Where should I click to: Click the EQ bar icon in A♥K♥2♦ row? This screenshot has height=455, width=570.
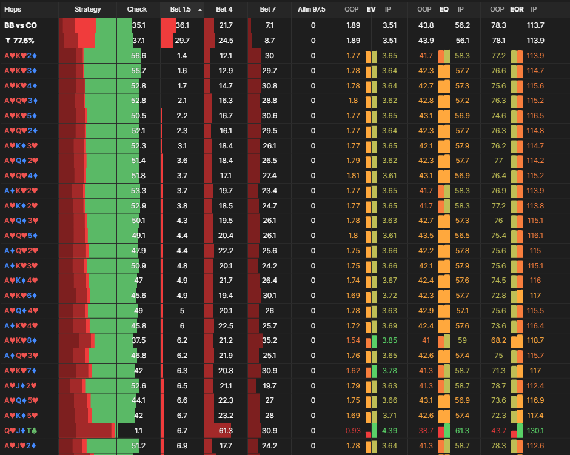tap(444, 56)
